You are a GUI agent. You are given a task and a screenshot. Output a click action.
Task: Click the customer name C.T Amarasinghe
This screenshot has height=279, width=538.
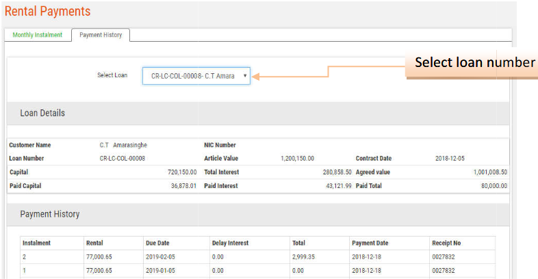(x=123, y=145)
